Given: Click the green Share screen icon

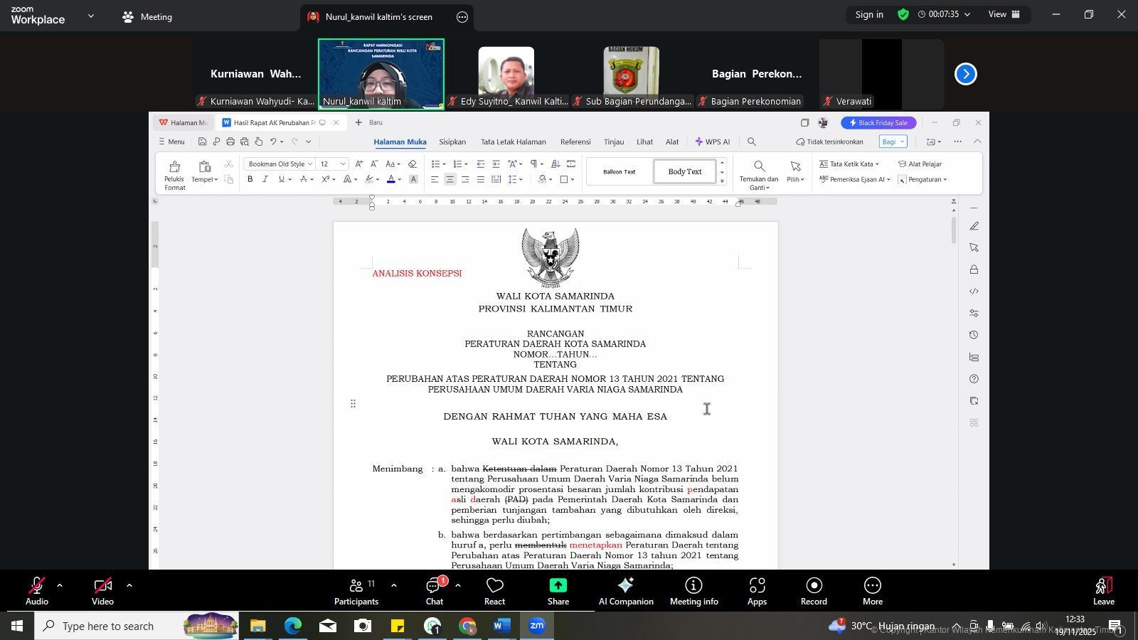Looking at the screenshot, I should point(558,590).
